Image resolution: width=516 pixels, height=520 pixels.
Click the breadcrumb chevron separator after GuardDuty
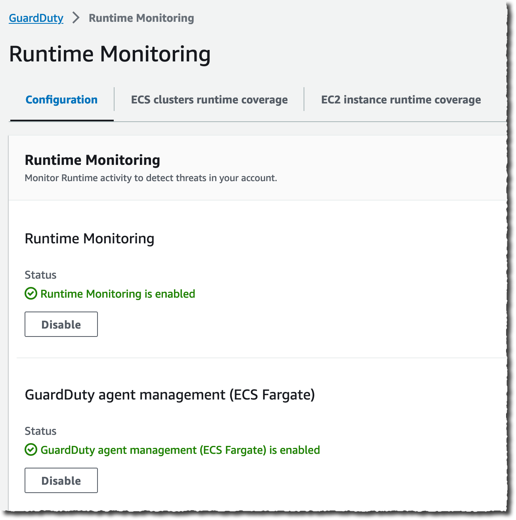76,18
